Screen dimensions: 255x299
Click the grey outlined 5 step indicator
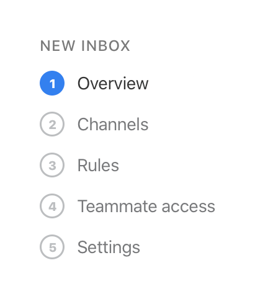[52, 247]
